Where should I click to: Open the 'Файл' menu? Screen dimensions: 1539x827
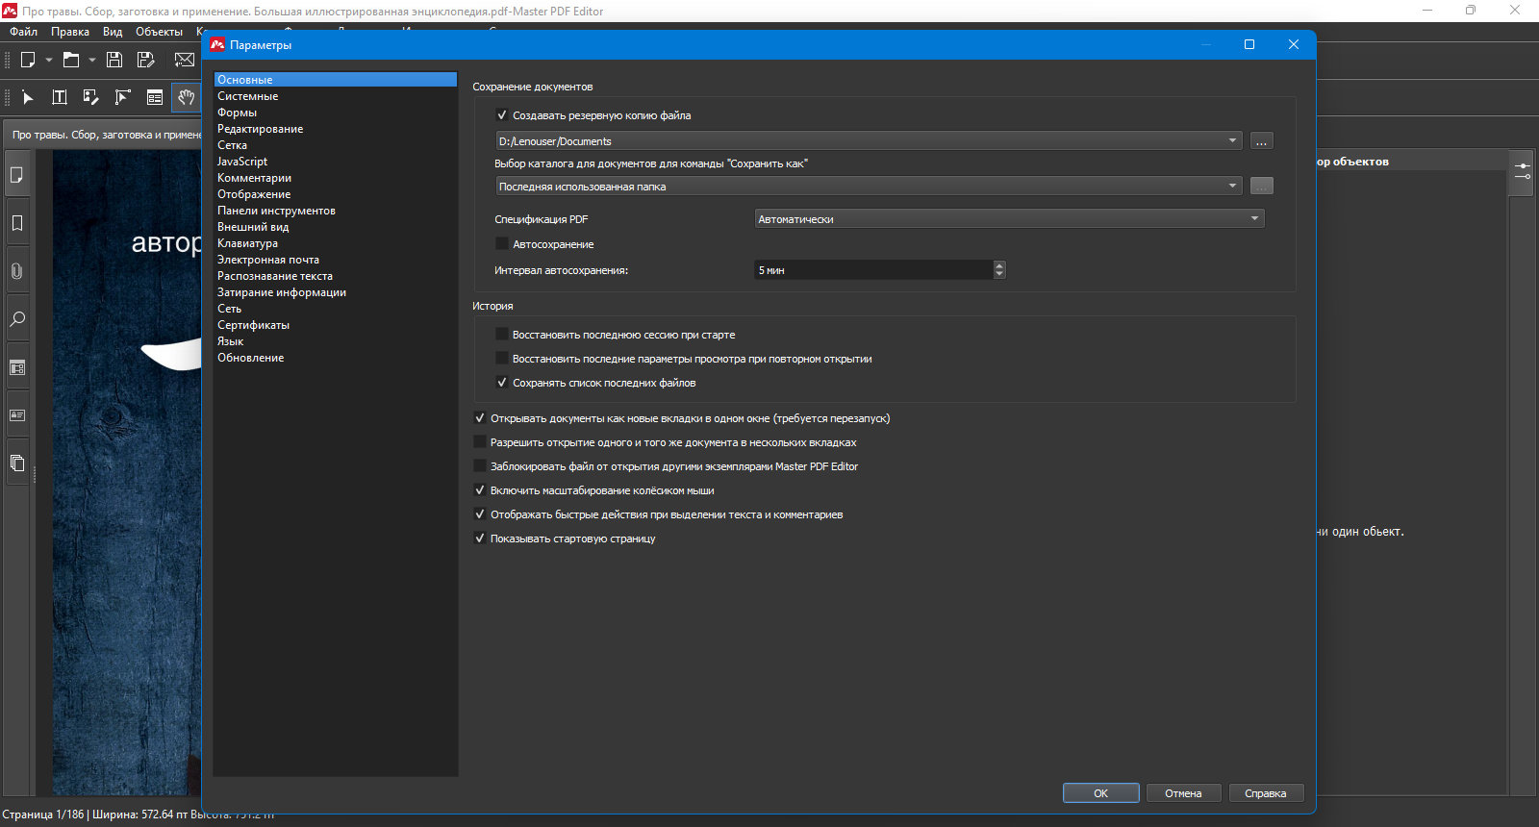pyautogui.click(x=23, y=32)
